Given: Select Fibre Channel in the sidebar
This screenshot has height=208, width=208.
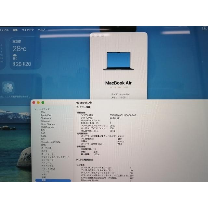Looking at the screenshot, I should [x=48, y=124].
